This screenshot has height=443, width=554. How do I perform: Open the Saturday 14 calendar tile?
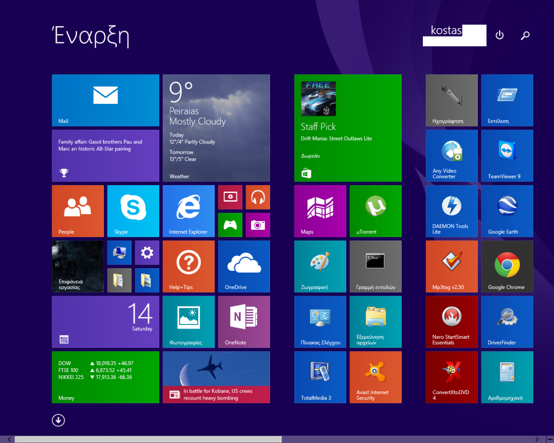point(105,322)
